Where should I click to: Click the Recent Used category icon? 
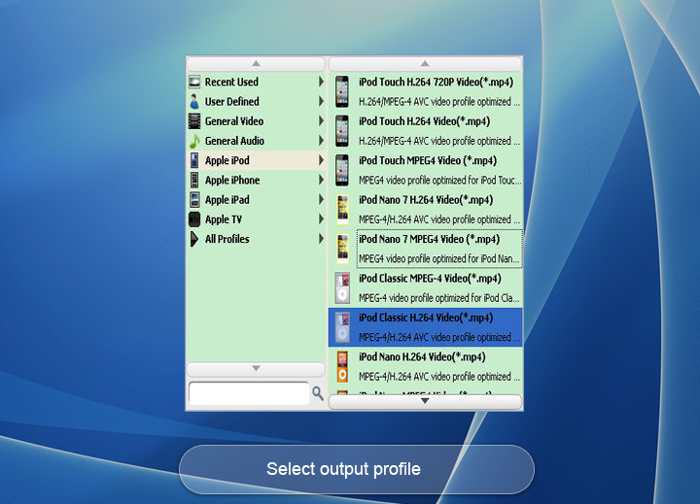[194, 83]
